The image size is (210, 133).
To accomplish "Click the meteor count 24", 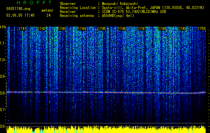I will (48, 15).
